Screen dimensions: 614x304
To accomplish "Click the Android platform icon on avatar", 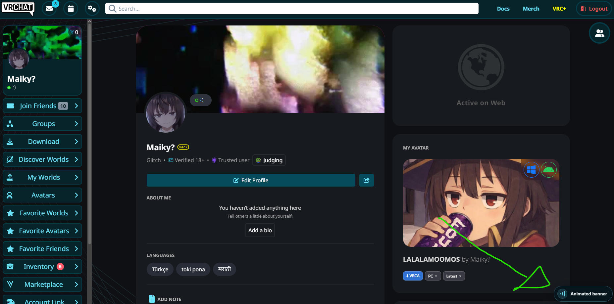I will pyautogui.click(x=549, y=170).
